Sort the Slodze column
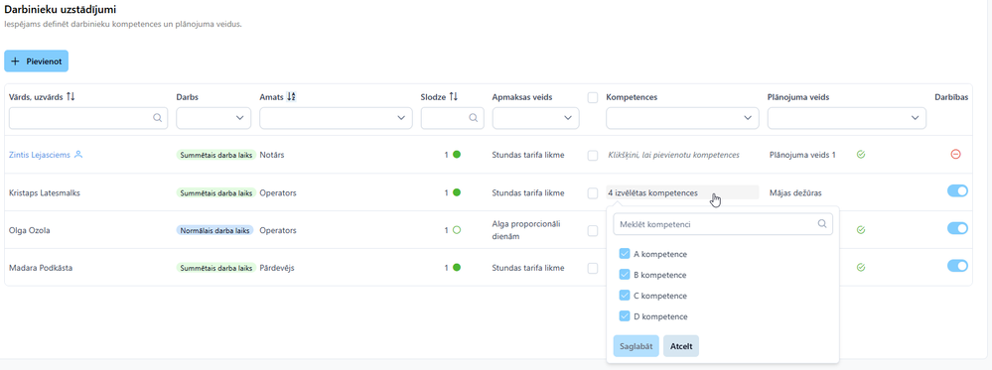 453,97
